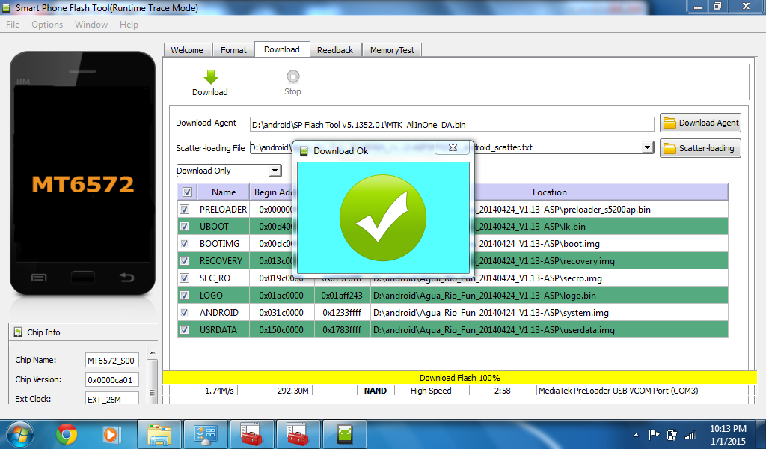Click the Name column header
The image size is (766, 449).
coord(224,192)
